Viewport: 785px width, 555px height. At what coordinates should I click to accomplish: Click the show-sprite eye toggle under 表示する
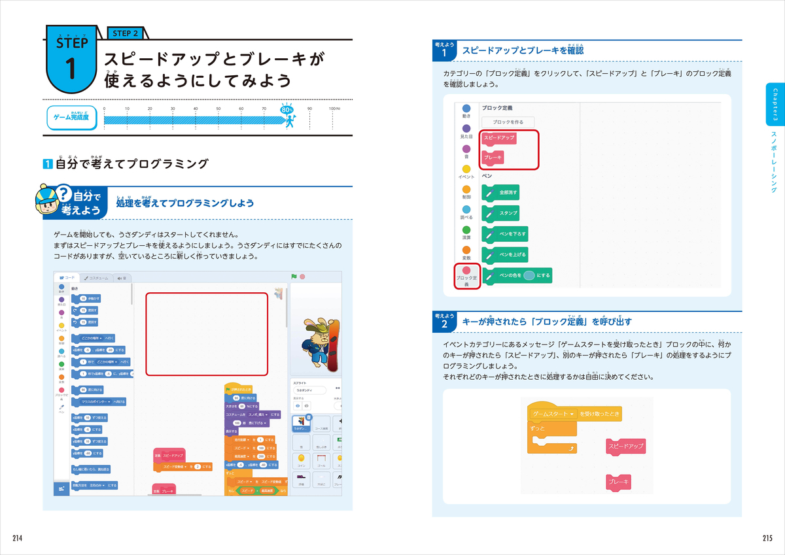pyautogui.click(x=298, y=406)
